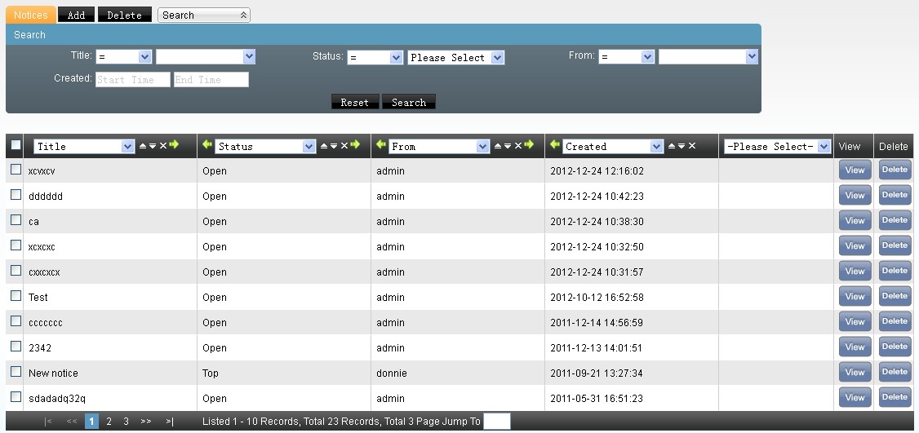Delete the 'xcvxcv' notice row
The width and height of the screenshot is (919, 433).
click(895, 170)
